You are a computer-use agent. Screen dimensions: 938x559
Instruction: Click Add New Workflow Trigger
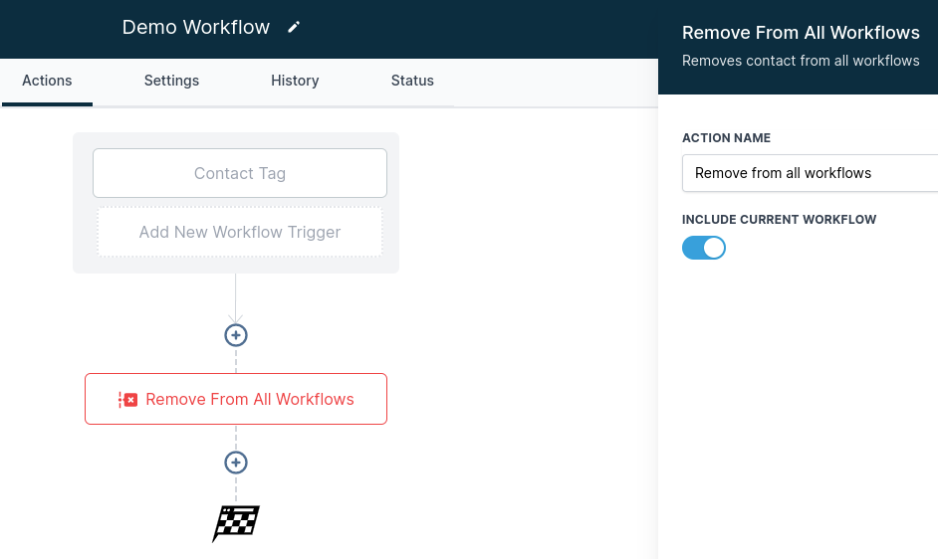pyautogui.click(x=239, y=232)
